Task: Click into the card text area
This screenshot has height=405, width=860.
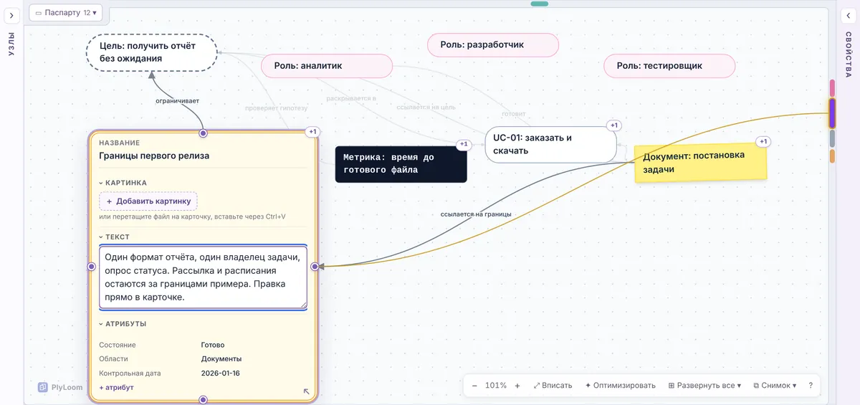Action: pyautogui.click(x=203, y=277)
